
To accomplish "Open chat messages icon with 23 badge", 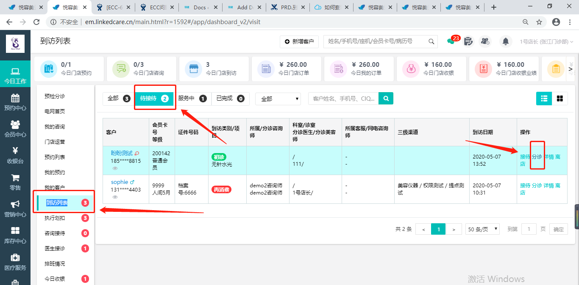I will coord(451,41).
